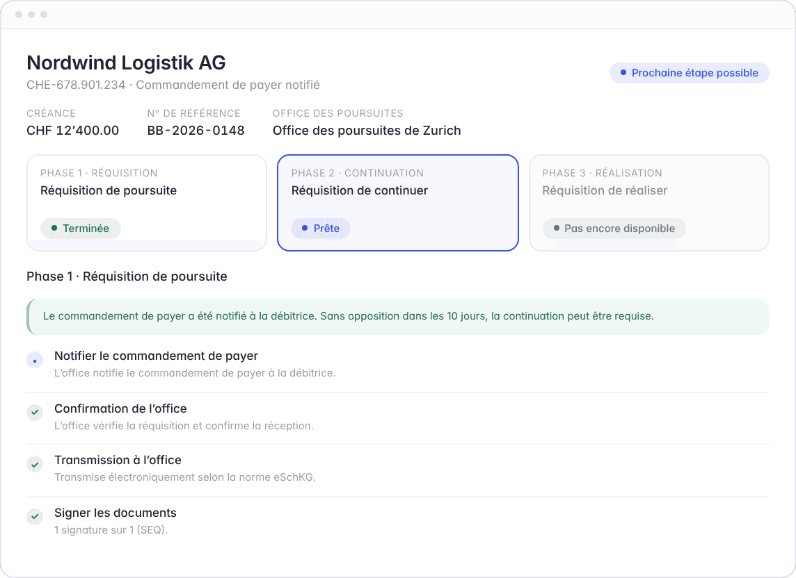Viewport: 796px width, 578px height.
Task: Click the checkmark icon beside Confirmation de l'office
Action: pyautogui.click(x=35, y=412)
